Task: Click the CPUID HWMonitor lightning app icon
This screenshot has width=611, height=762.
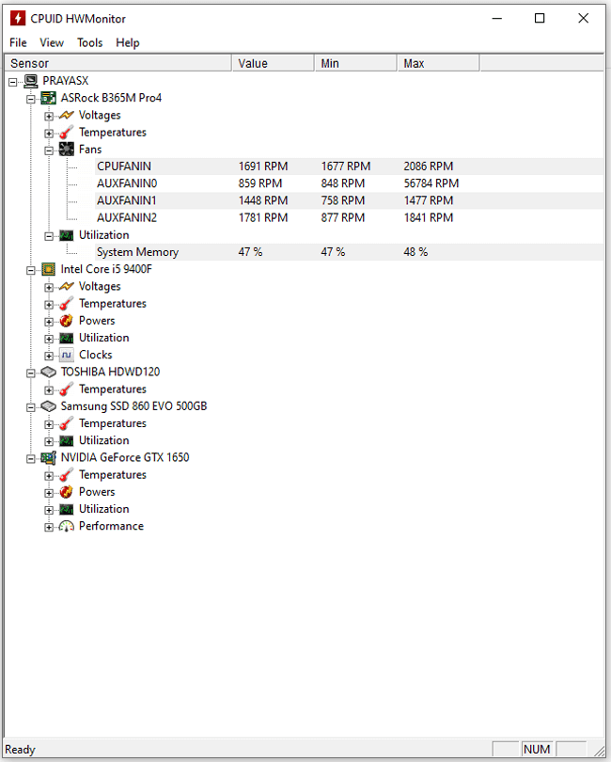Action: point(18,19)
